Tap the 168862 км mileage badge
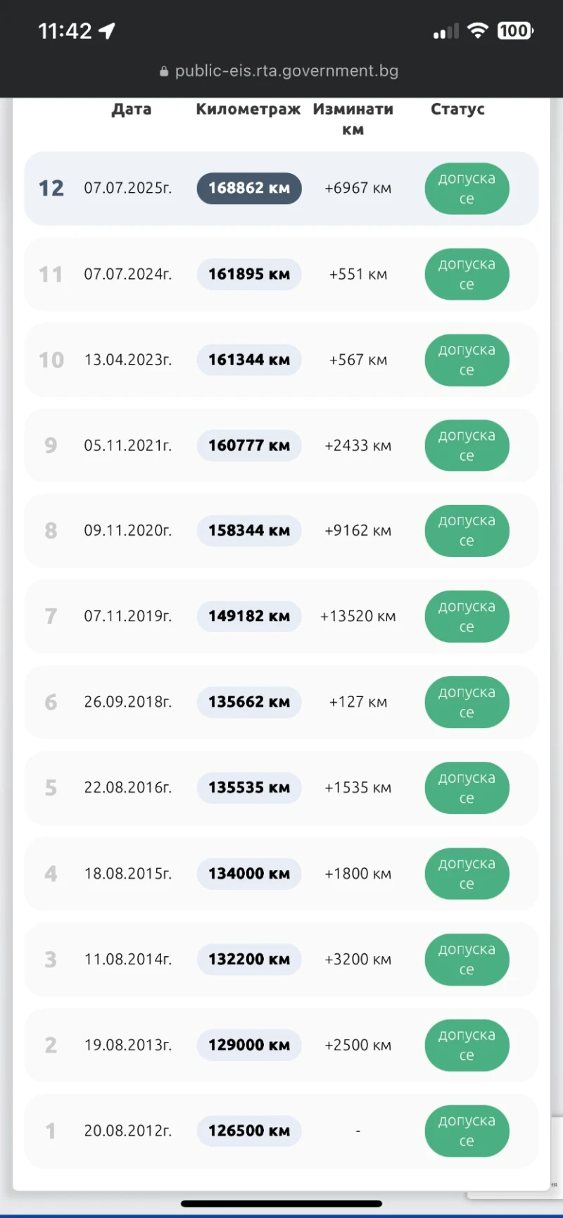Viewport: 563px width, 1218px height. [249, 189]
